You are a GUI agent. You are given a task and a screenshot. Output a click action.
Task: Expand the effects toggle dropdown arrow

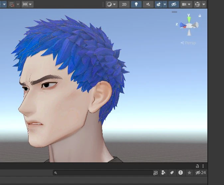click(165, 4)
